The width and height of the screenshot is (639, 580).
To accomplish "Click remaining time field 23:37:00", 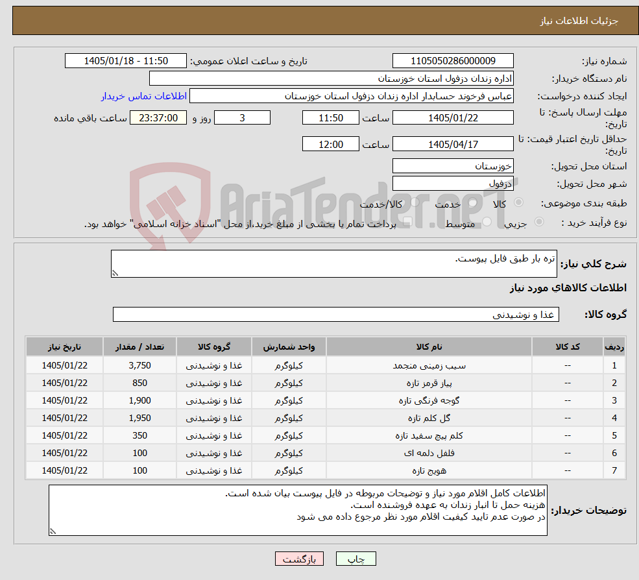I will point(158,118).
